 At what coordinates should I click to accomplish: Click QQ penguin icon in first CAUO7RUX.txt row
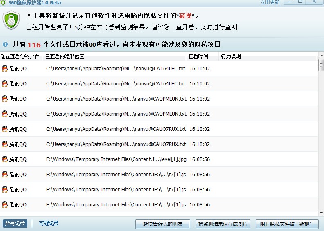pyautogui.click(x=4, y=129)
